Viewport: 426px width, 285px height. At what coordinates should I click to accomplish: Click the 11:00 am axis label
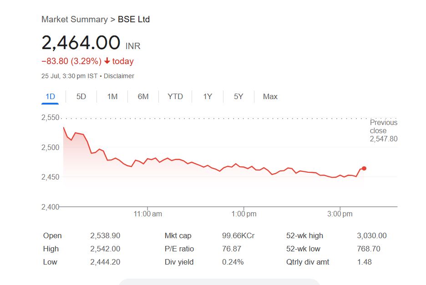tap(148, 214)
